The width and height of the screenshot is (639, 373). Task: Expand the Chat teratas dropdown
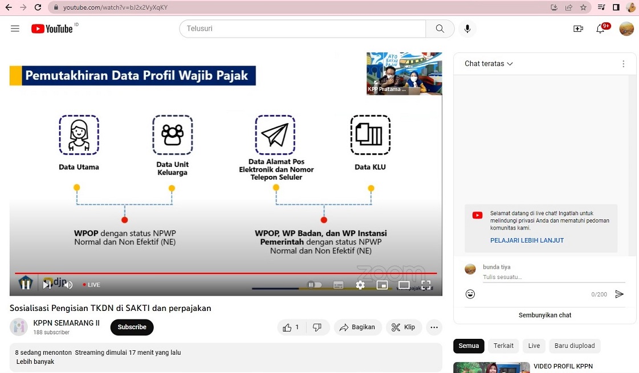489,64
